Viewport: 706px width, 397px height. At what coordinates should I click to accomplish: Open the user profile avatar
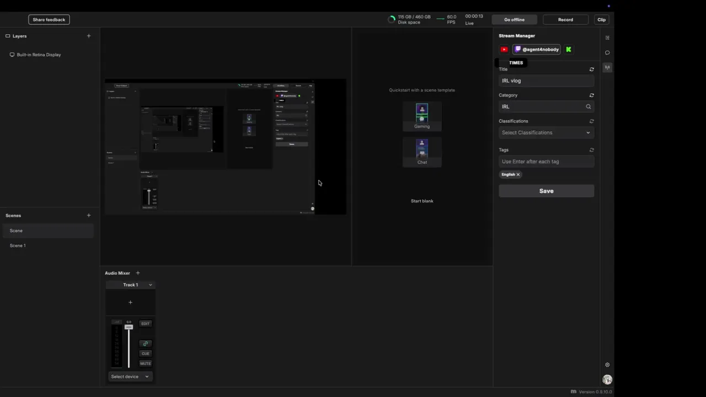[607, 380]
